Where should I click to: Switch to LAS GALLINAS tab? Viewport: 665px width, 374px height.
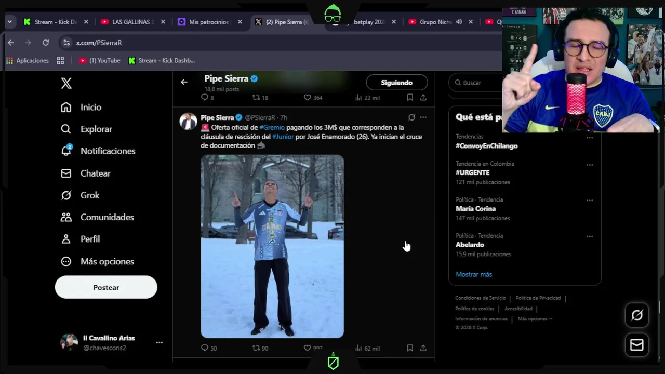click(x=133, y=22)
